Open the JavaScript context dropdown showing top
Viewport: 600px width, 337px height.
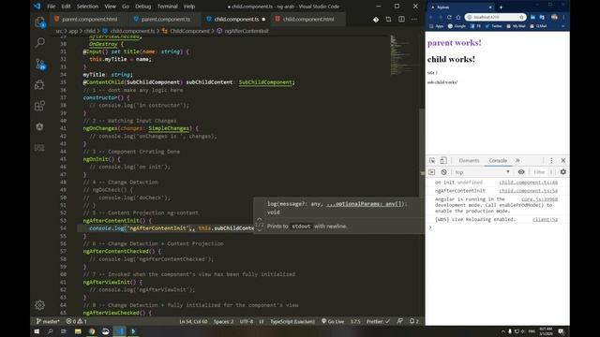coord(482,172)
